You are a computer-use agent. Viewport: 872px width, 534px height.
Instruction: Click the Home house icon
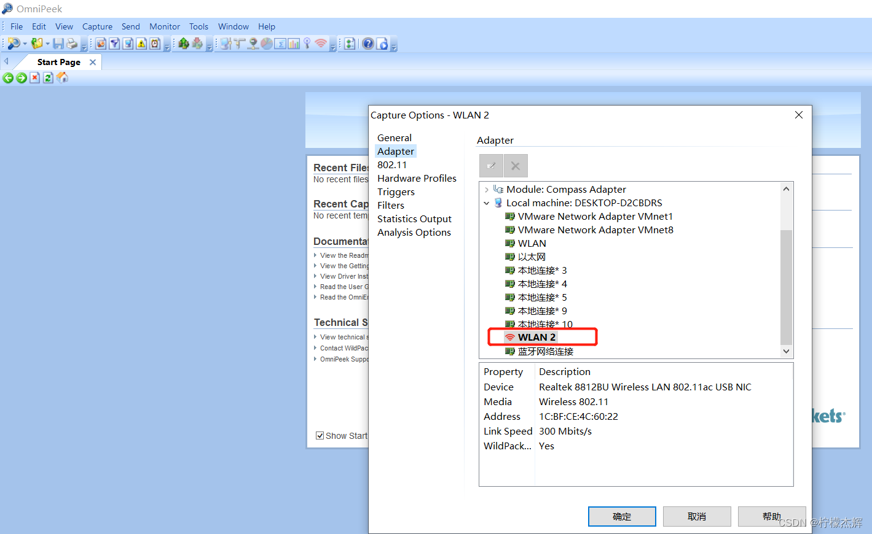coord(62,78)
